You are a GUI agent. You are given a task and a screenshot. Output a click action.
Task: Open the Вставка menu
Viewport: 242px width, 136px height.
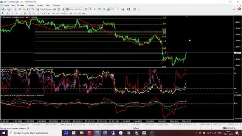pos(20,5)
